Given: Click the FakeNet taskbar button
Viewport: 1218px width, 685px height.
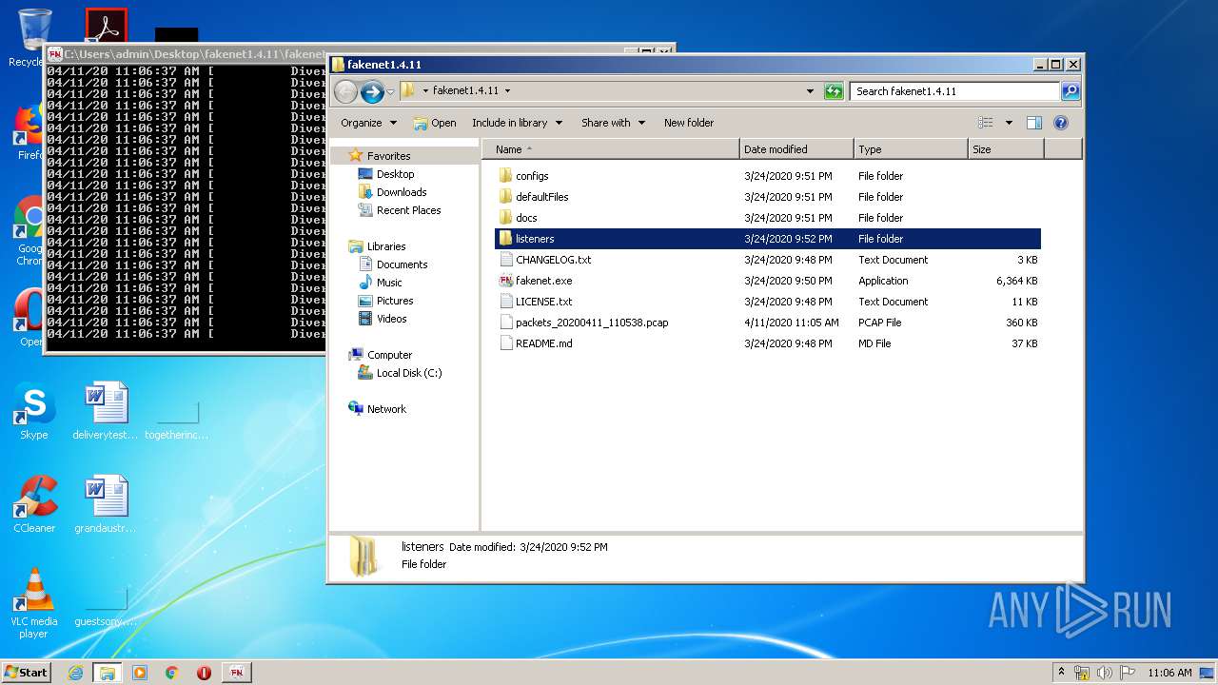Looking at the screenshot, I should (237, 673).
